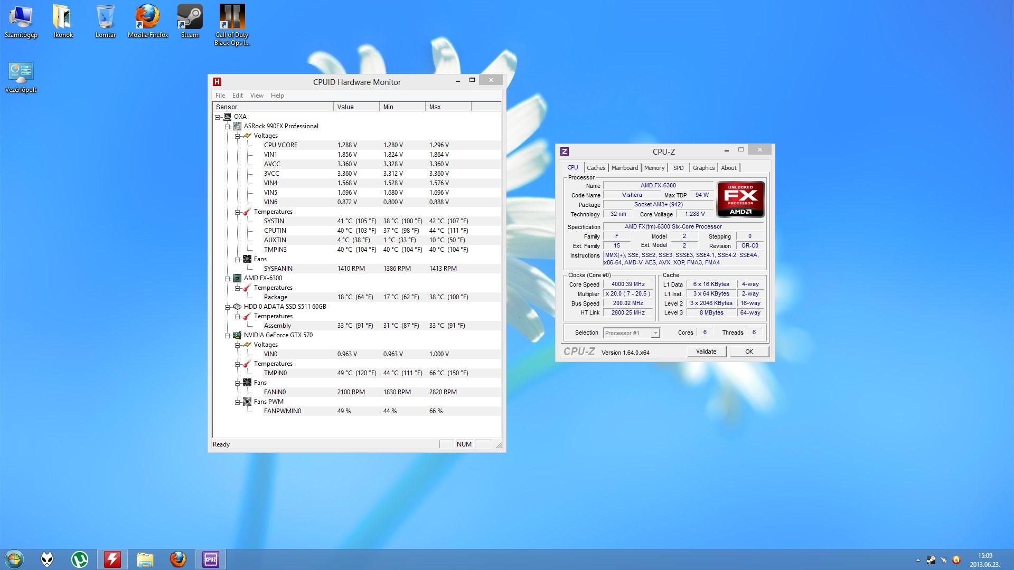This screenshot has height=570, width=1014.
Task: Switch to the Graphics tab in CPU-Z
Action: [703, 168]
